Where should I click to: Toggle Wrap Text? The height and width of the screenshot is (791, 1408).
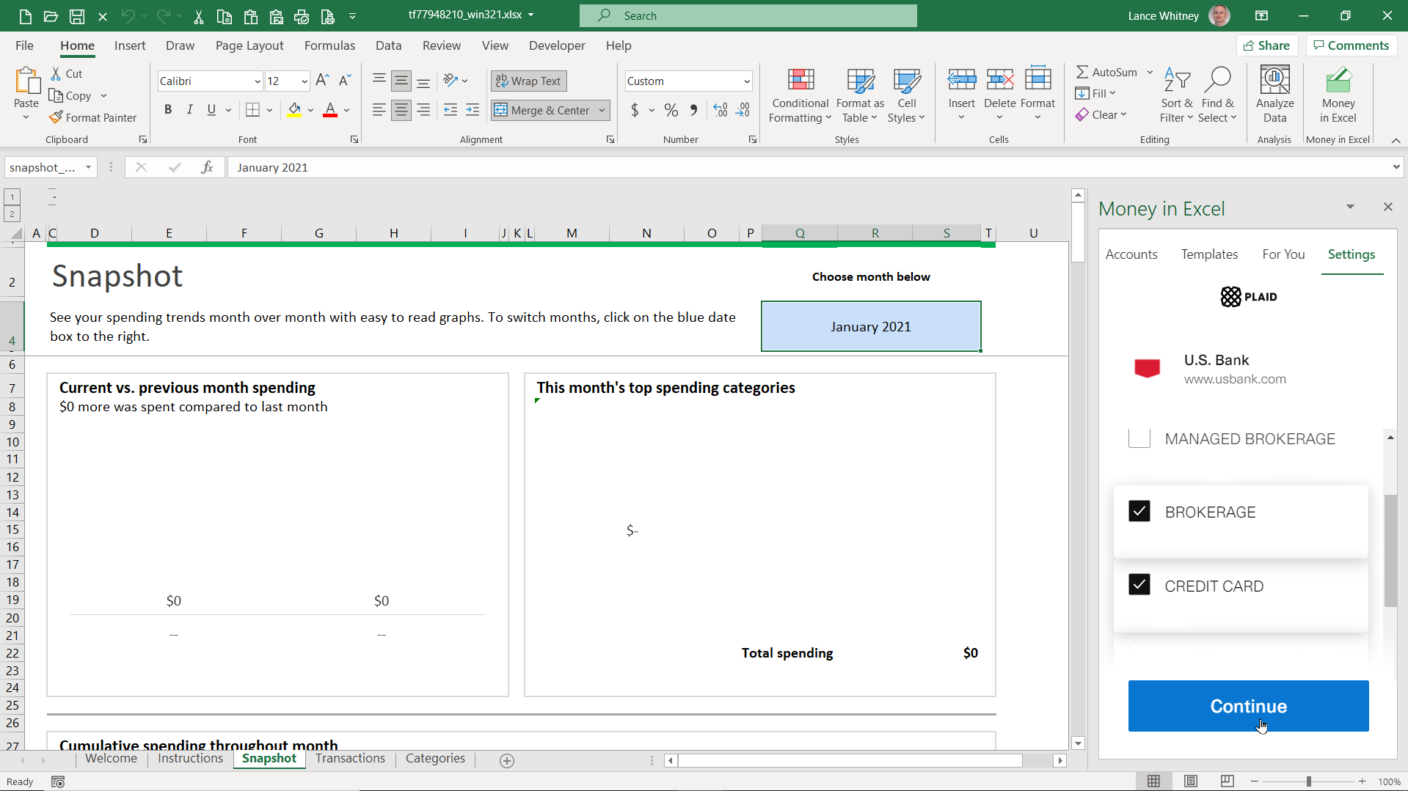(x=528, y=81)
